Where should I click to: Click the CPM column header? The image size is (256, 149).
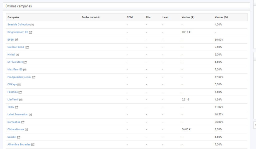130,17
